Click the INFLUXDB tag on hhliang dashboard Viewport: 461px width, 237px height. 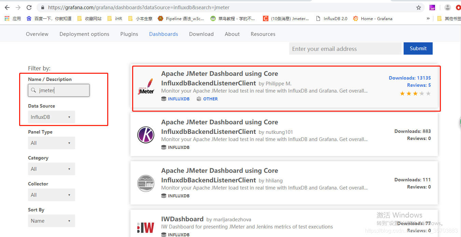[175, 196]
